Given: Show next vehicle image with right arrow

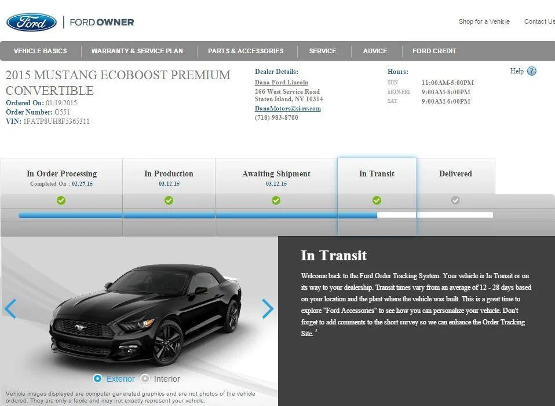Looking at the screenshot, I should [x=268, y=309].
